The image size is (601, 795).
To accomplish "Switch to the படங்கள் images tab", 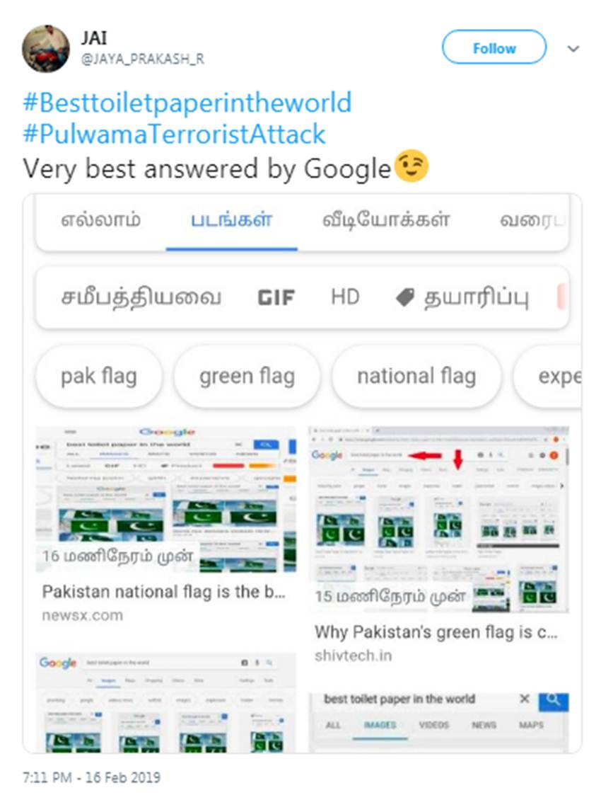I will pos(231,221).
